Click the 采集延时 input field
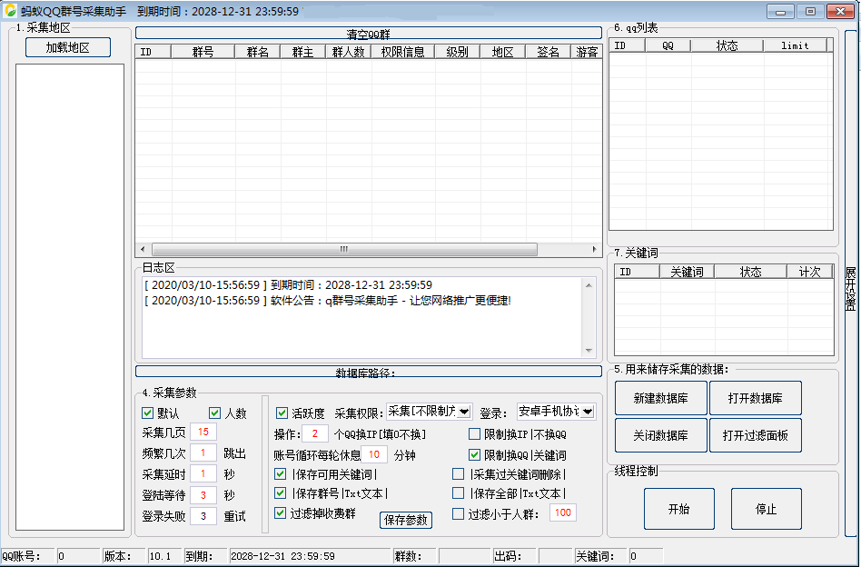Image resolution: width=861 pixels, height=567 pixels. (203, 473)
